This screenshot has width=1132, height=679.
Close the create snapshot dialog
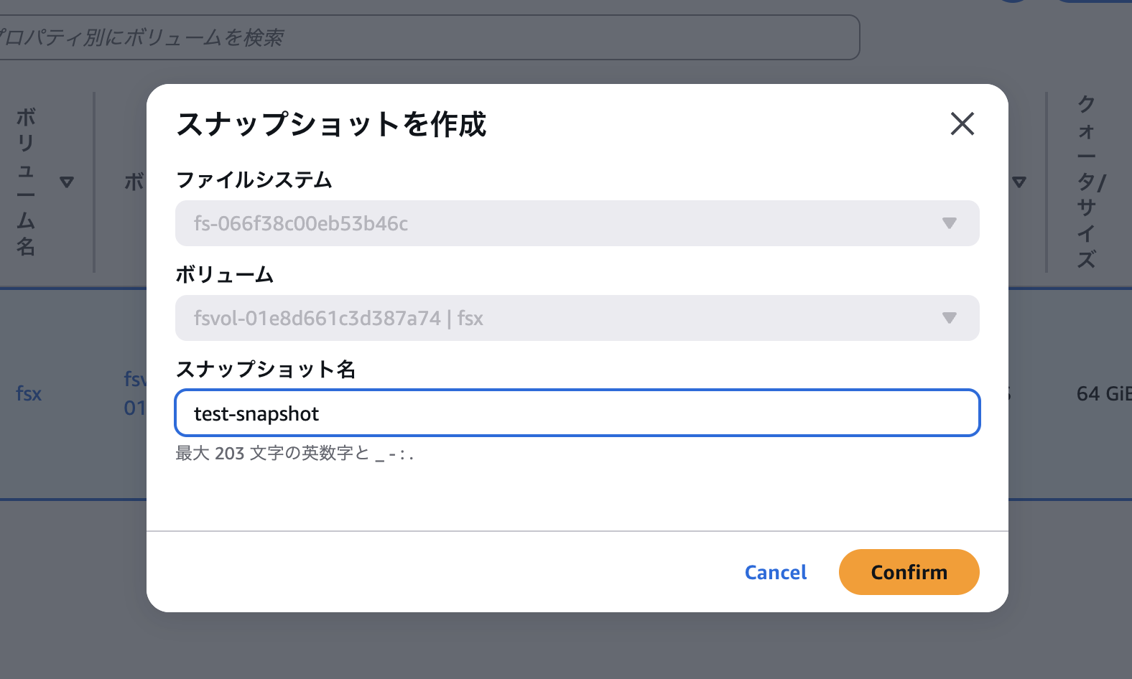tap(962, 123)
